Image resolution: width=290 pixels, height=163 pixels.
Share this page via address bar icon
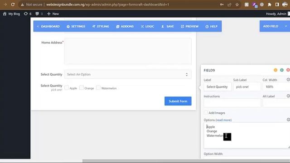click(x=229, y=5)
